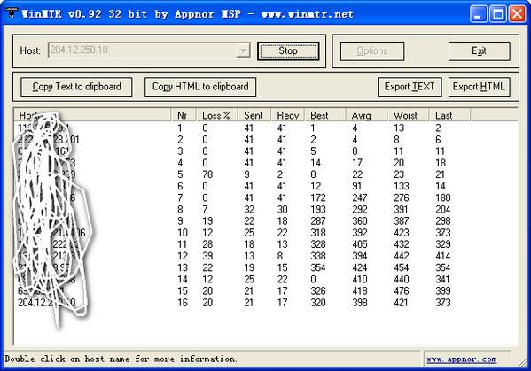531x371 pixels.
Task: Click worst value 423 in hop 10
Action: (402, 233)
